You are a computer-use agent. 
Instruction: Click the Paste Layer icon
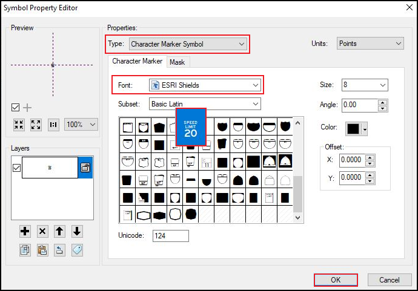tap(42, 250)
